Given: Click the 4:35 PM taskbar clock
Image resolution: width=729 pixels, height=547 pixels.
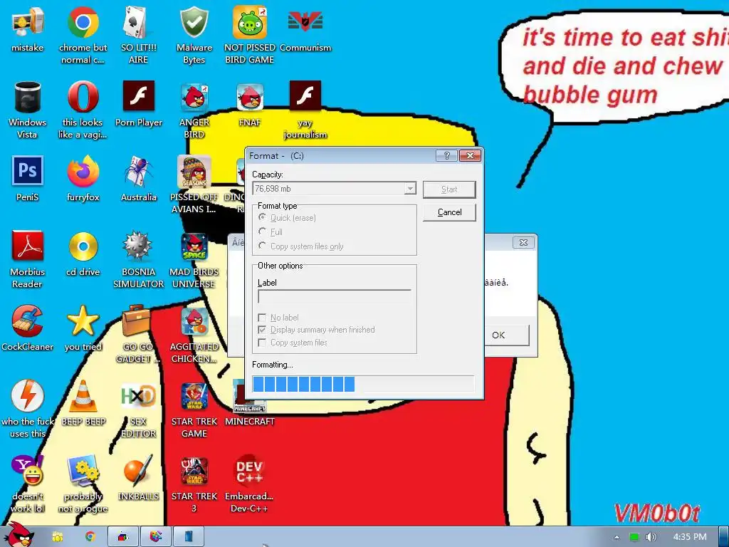Looking at the screenshot, I should (690, 537).
